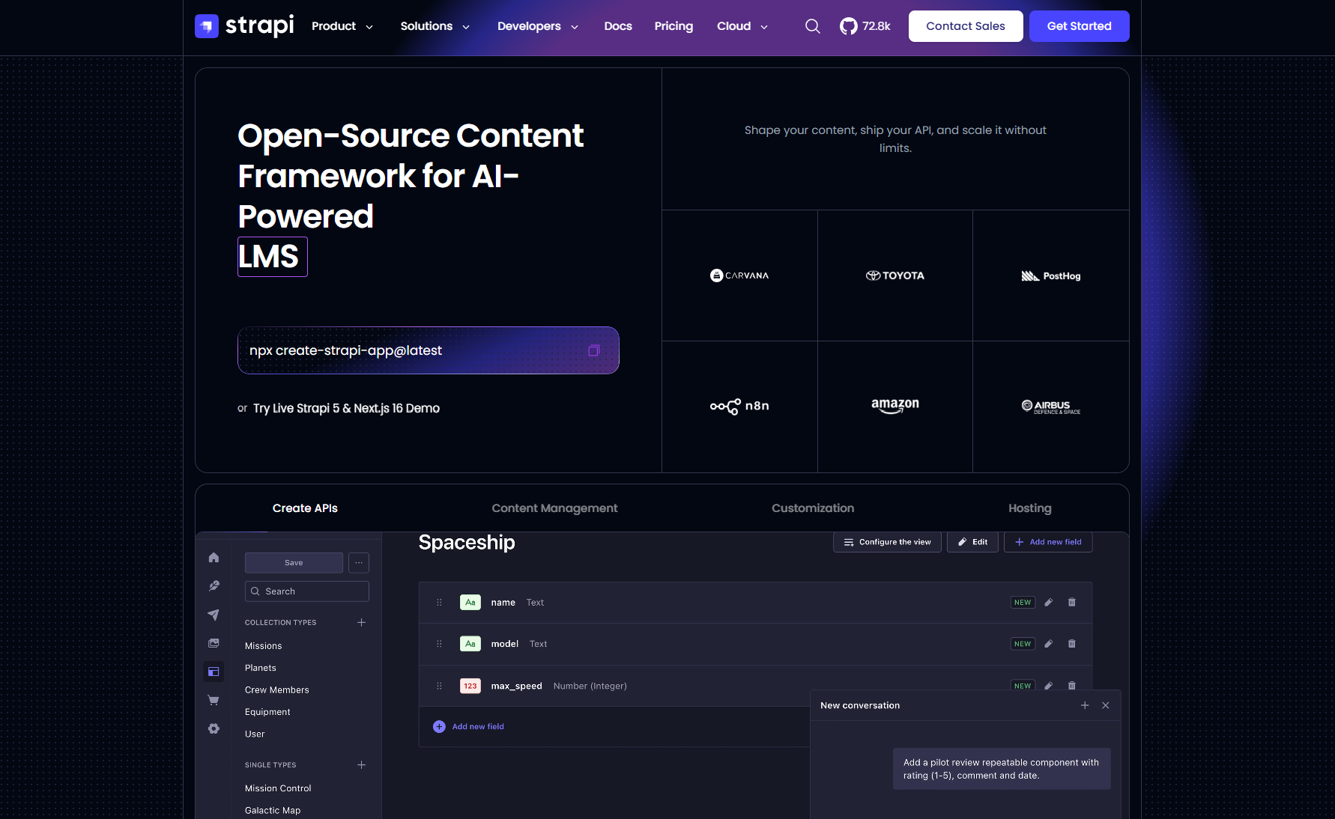
Task: Click the n8n logo tile
Action: (739, 407)
